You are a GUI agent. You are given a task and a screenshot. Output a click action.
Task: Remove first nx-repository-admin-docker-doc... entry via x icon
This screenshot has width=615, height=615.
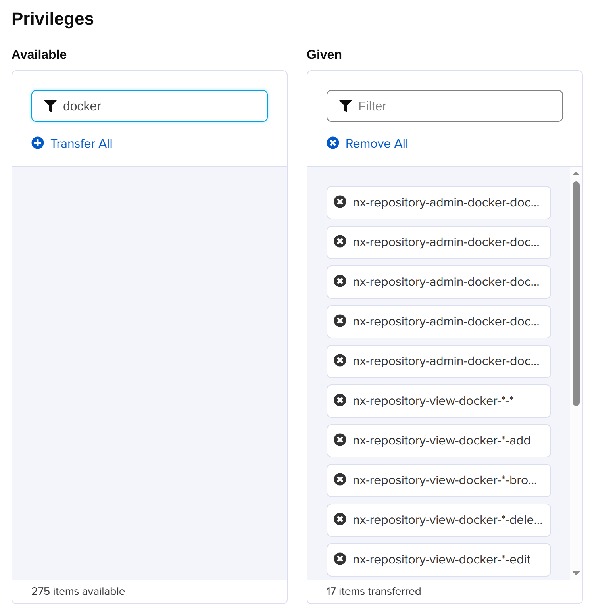[x=340, y=202]
